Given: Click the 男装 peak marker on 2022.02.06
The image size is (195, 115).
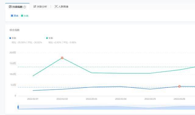Looking at the screenshot, I should coord(179,86).
